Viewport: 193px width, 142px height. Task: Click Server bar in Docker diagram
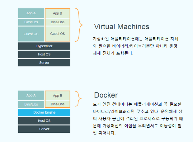coord(44,129)
